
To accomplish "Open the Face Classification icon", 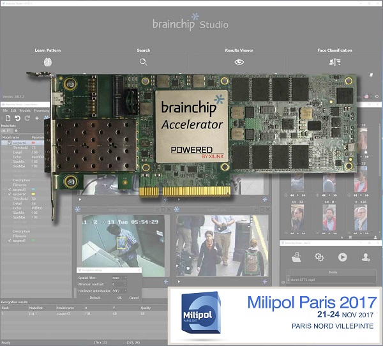I will coord(335,62).
